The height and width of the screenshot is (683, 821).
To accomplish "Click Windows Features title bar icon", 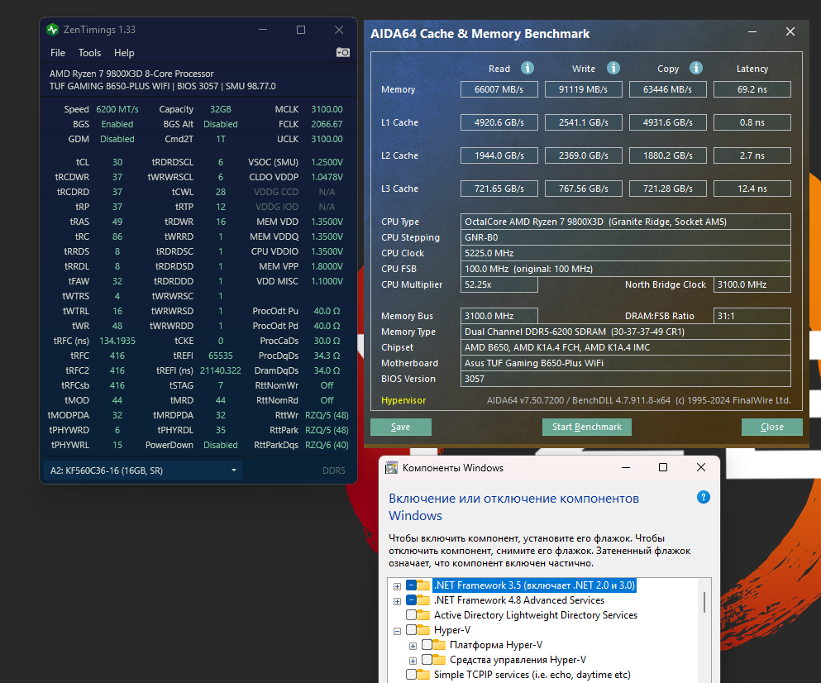I will point(392,468).
